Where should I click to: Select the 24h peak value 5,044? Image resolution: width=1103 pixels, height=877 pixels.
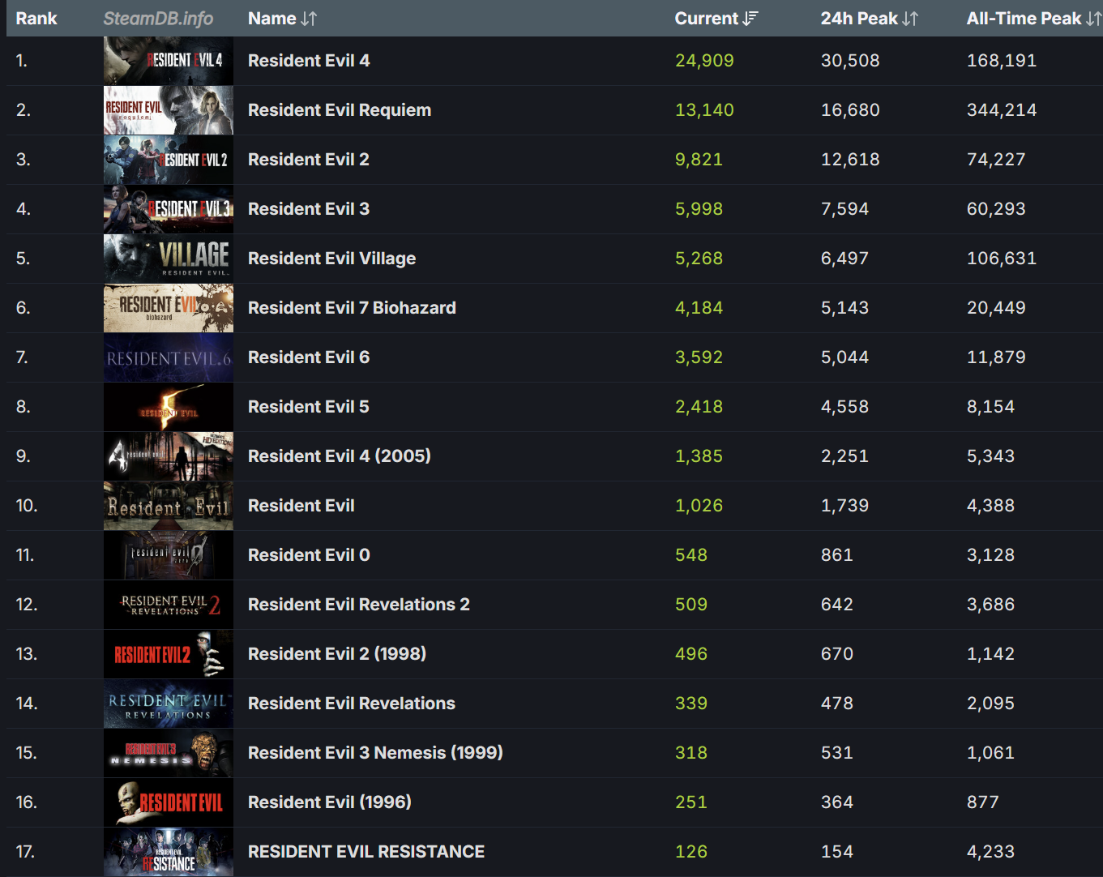[x=844, y=357]
